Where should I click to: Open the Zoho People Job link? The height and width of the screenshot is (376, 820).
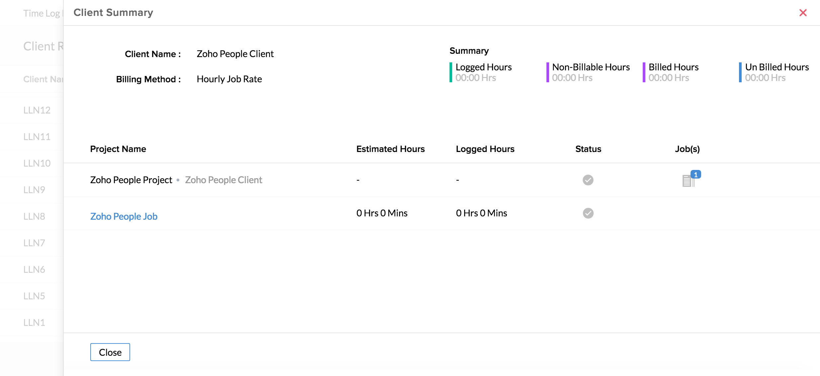coord(124,216)
